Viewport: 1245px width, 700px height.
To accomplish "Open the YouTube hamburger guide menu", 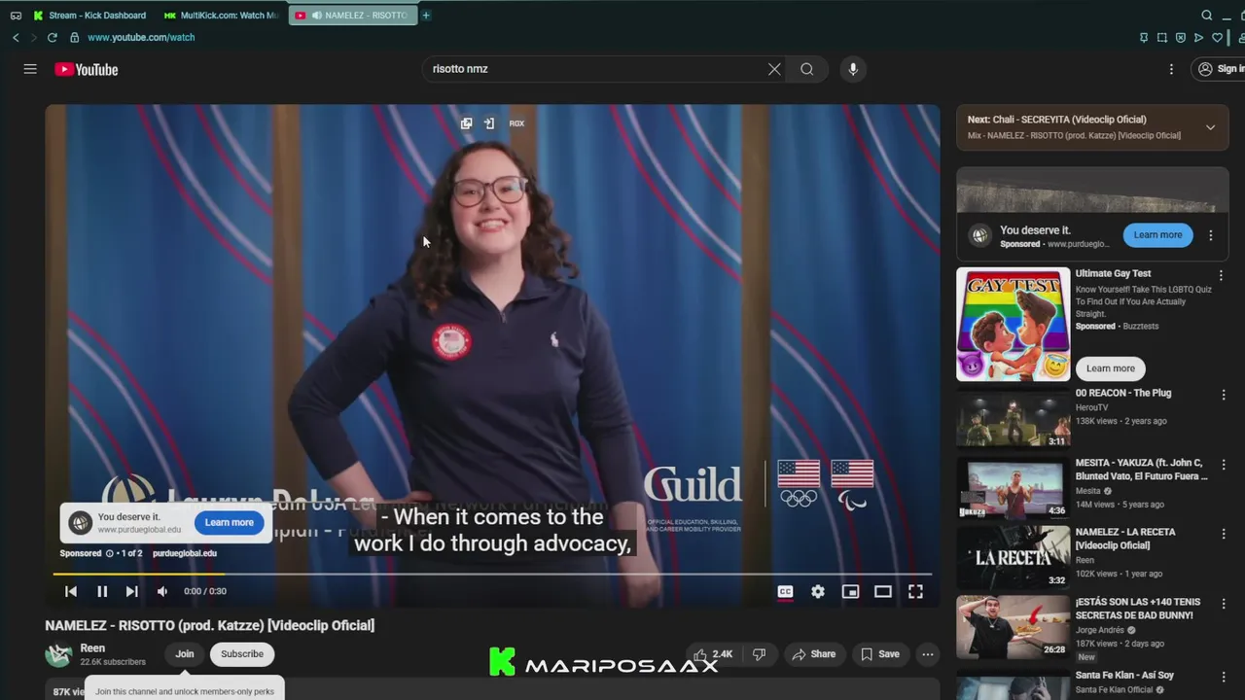I will [30, 69].
